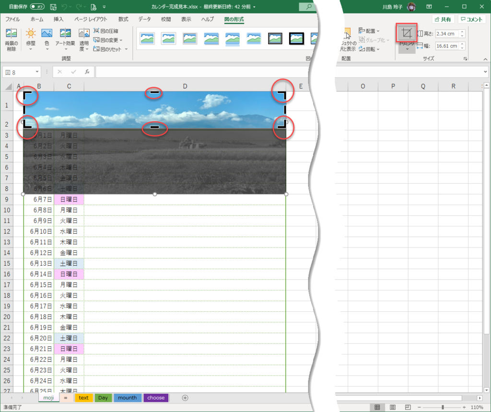Switch to page break preview icon
This screenshot has width=491, height=412.
tap(408, 407)
